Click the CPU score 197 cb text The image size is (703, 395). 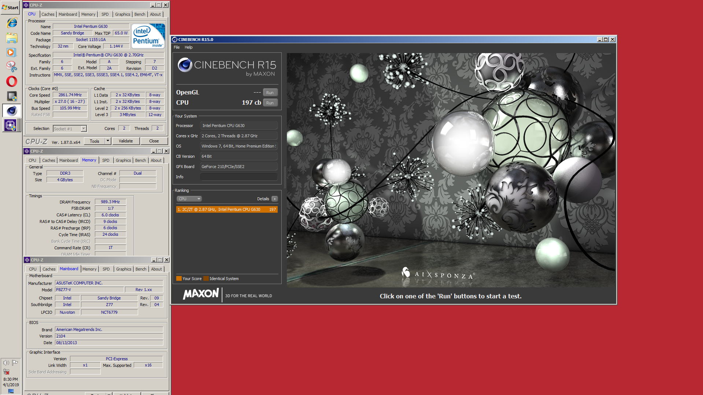point(251,103)
